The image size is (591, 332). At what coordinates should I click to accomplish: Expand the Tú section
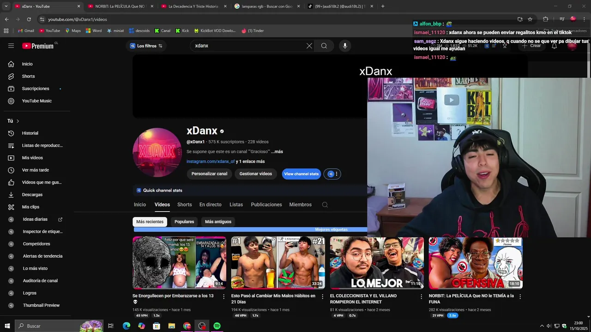[x=13, y=121]
